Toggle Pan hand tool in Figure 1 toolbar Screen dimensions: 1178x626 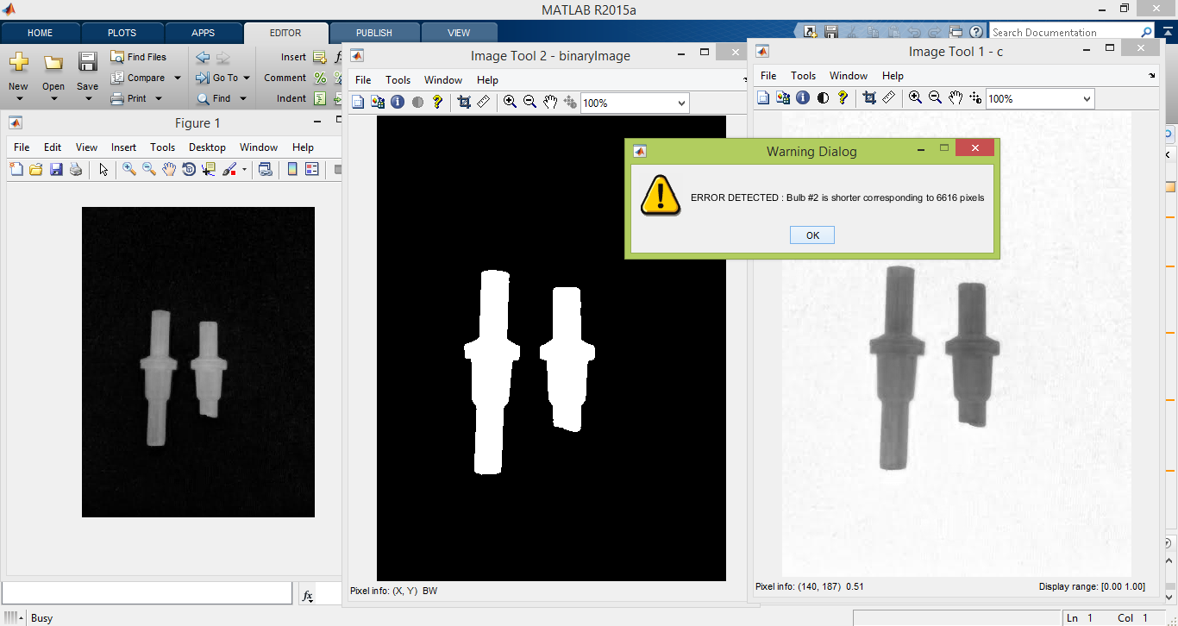[169, 169]
